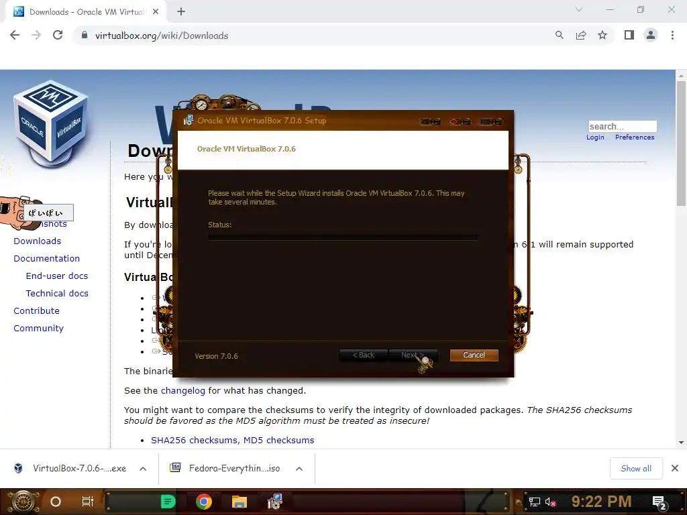Image resolution: width=687 pixels, height=515 pixels.
Task: Click the Back button in Setup wizard
Action: [x=363, y=355]
